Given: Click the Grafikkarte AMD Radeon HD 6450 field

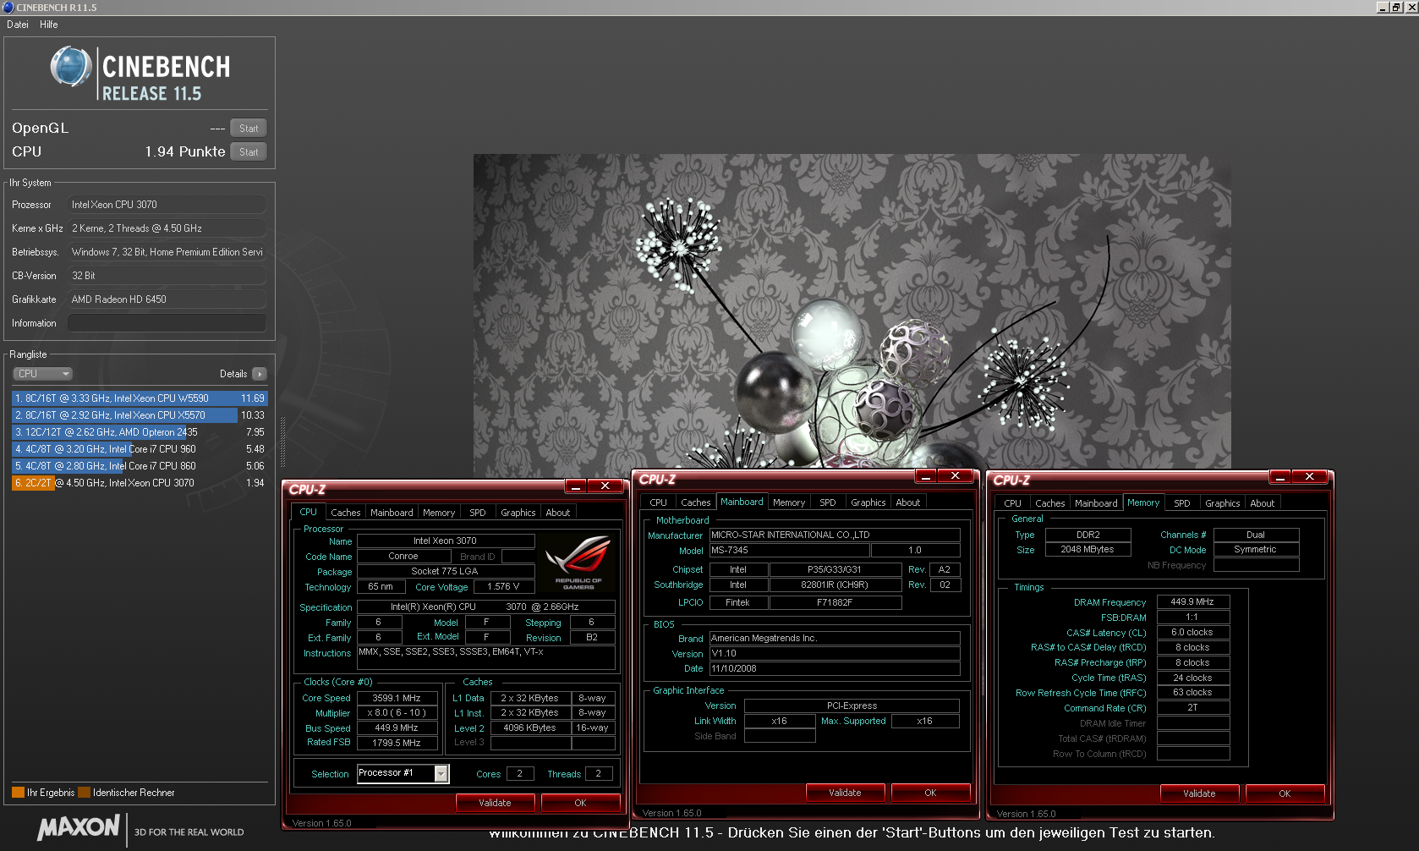Looking at the screenshot, I should (167, 299).
